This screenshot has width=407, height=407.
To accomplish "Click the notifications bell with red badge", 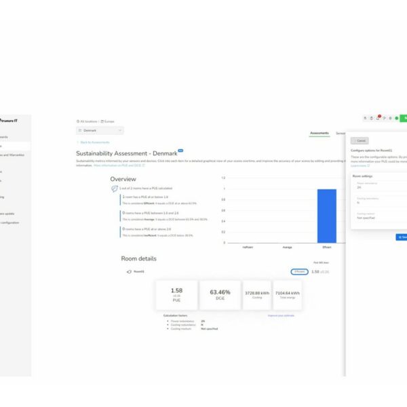I will tap(377, 117).
